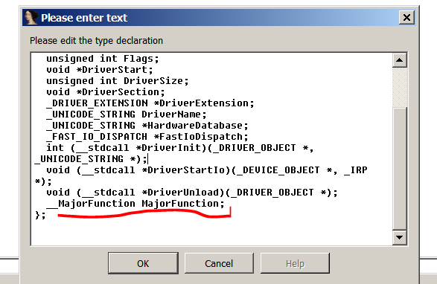Open the Help button
This screenshot has height=284, width=437.
(295, 263)
